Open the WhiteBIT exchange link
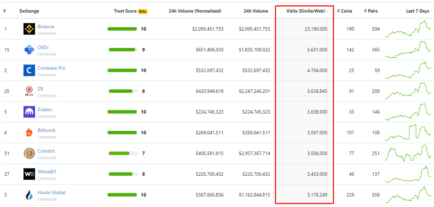 pos(47,172)
